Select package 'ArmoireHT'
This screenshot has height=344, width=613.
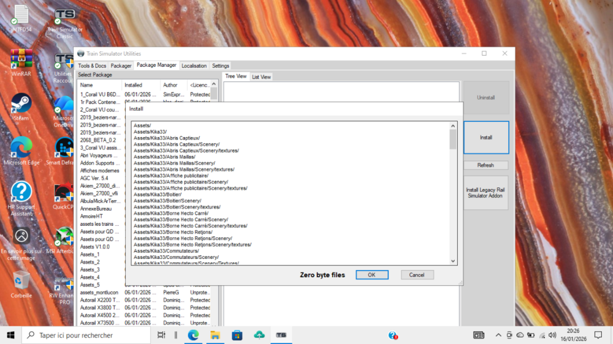pos(91,216)
